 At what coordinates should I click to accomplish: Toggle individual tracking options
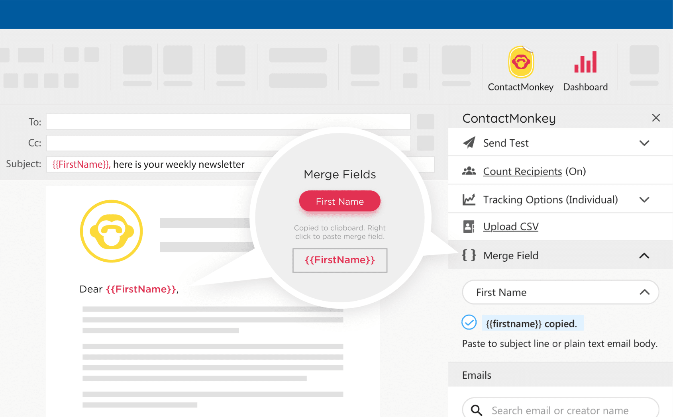tap(645, 199)
